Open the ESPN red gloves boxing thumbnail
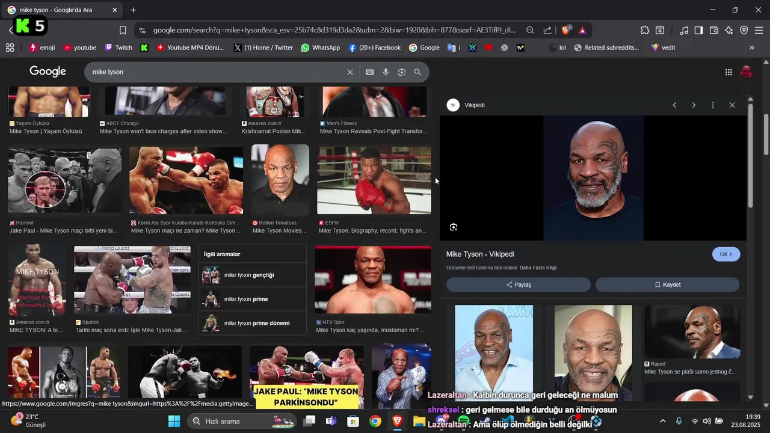 (374, 180)
